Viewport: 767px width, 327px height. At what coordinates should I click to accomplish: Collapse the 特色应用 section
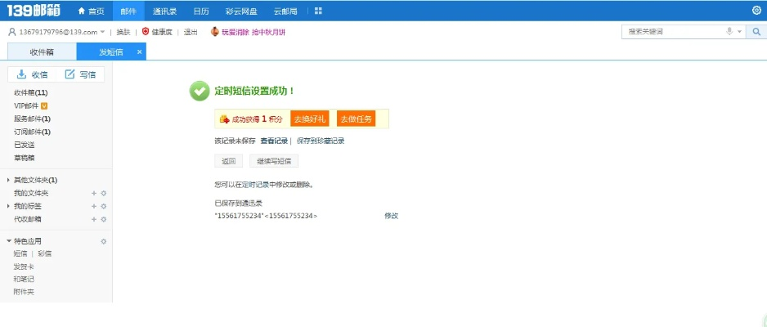(x=8, y=241)
